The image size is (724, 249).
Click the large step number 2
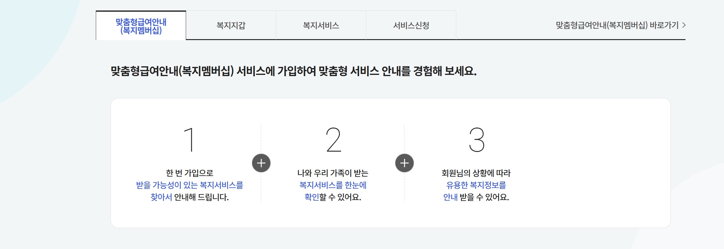[x=334, y=140]
